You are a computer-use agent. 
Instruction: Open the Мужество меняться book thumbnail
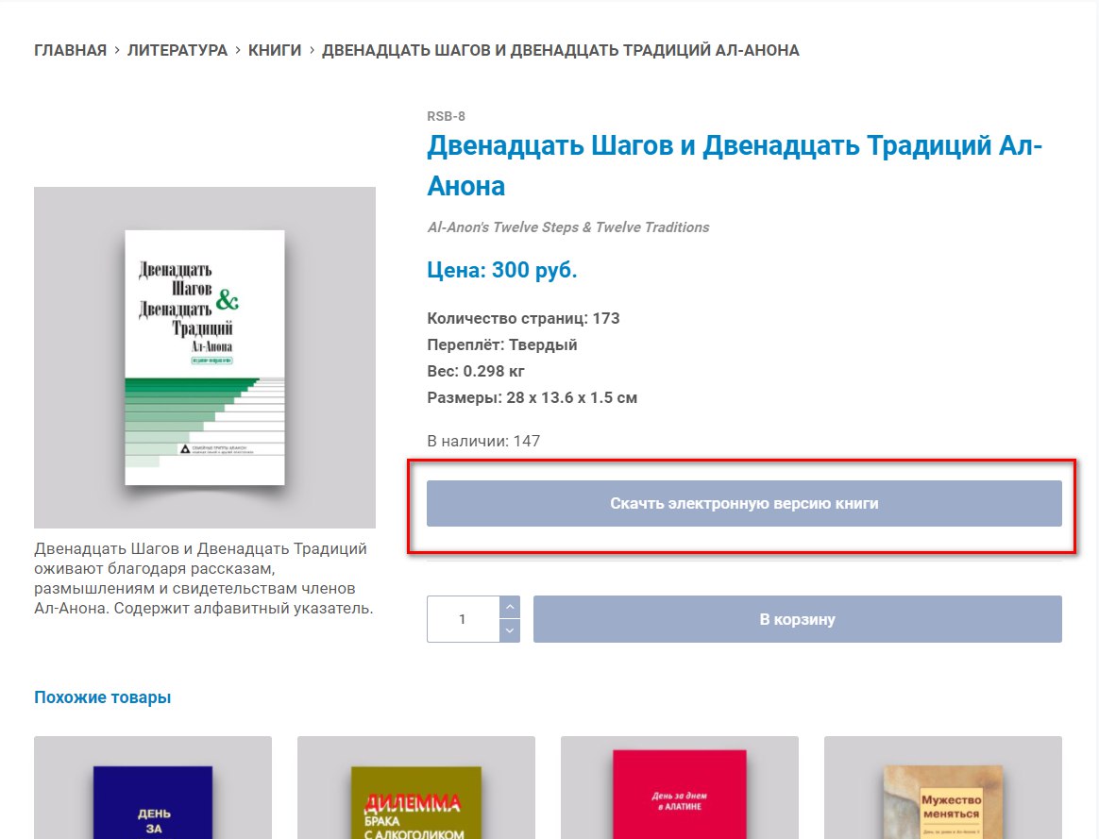(x=943, y=787)
